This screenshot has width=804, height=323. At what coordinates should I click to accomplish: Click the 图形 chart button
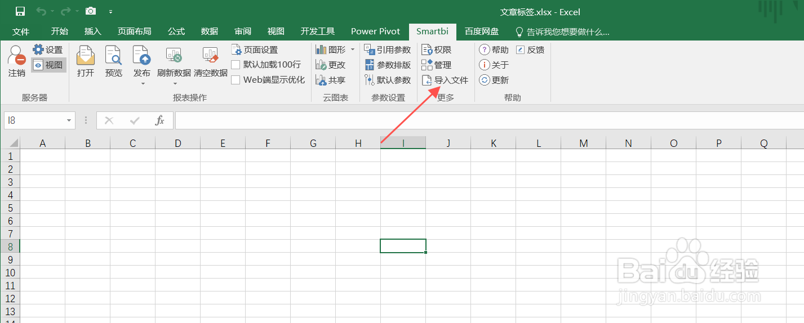[331, 50]
